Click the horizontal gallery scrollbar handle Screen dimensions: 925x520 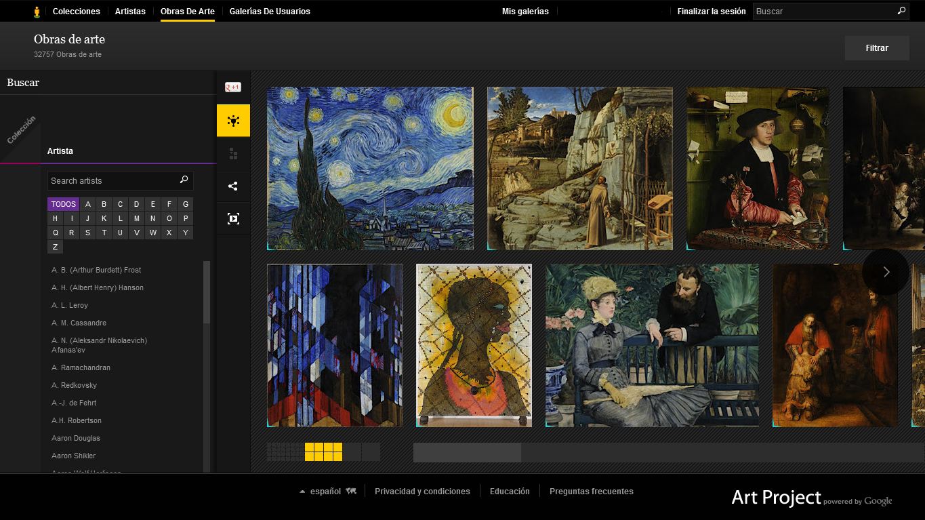467,452
